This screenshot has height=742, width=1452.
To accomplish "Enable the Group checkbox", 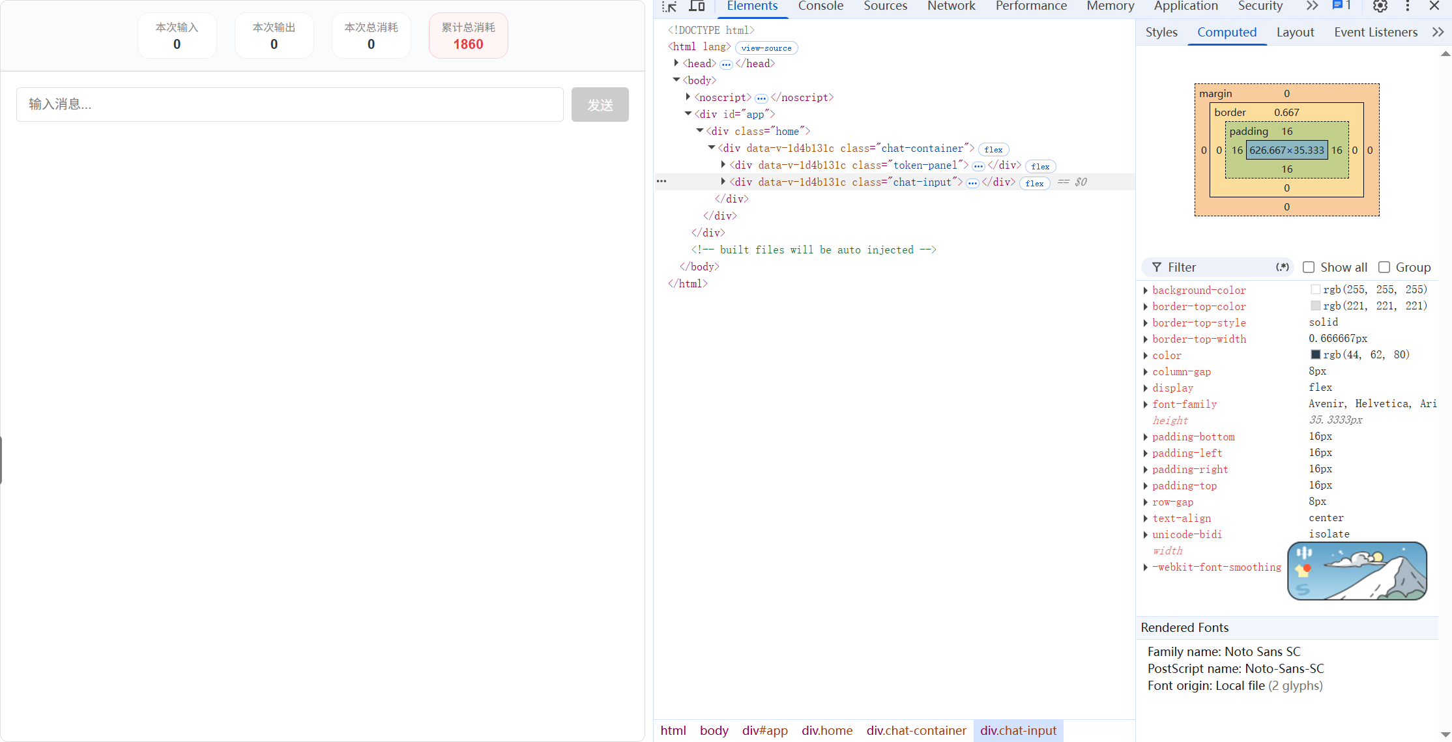I will point(1384,267).
